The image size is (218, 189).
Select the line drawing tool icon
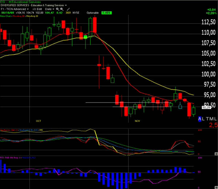(68, 9)
